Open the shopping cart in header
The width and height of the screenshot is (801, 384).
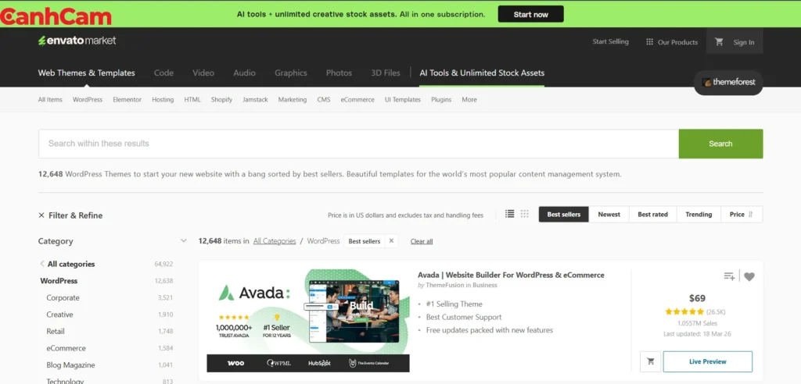tap(720, 42)
